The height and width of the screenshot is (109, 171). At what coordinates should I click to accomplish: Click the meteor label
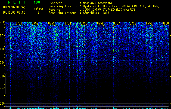[39, 8]
